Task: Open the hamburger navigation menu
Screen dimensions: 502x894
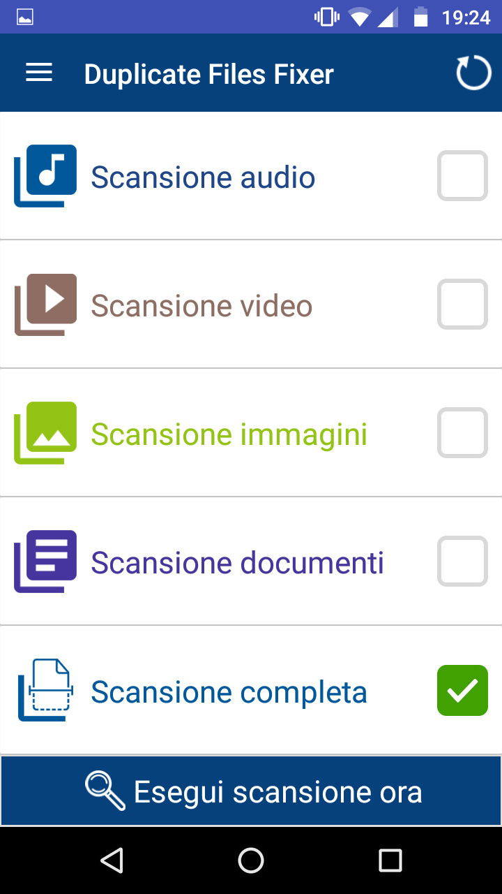Action: tap(39, 73)
